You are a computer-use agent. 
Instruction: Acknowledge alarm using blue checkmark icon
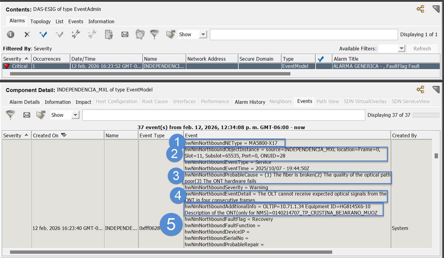click(44, 34)
